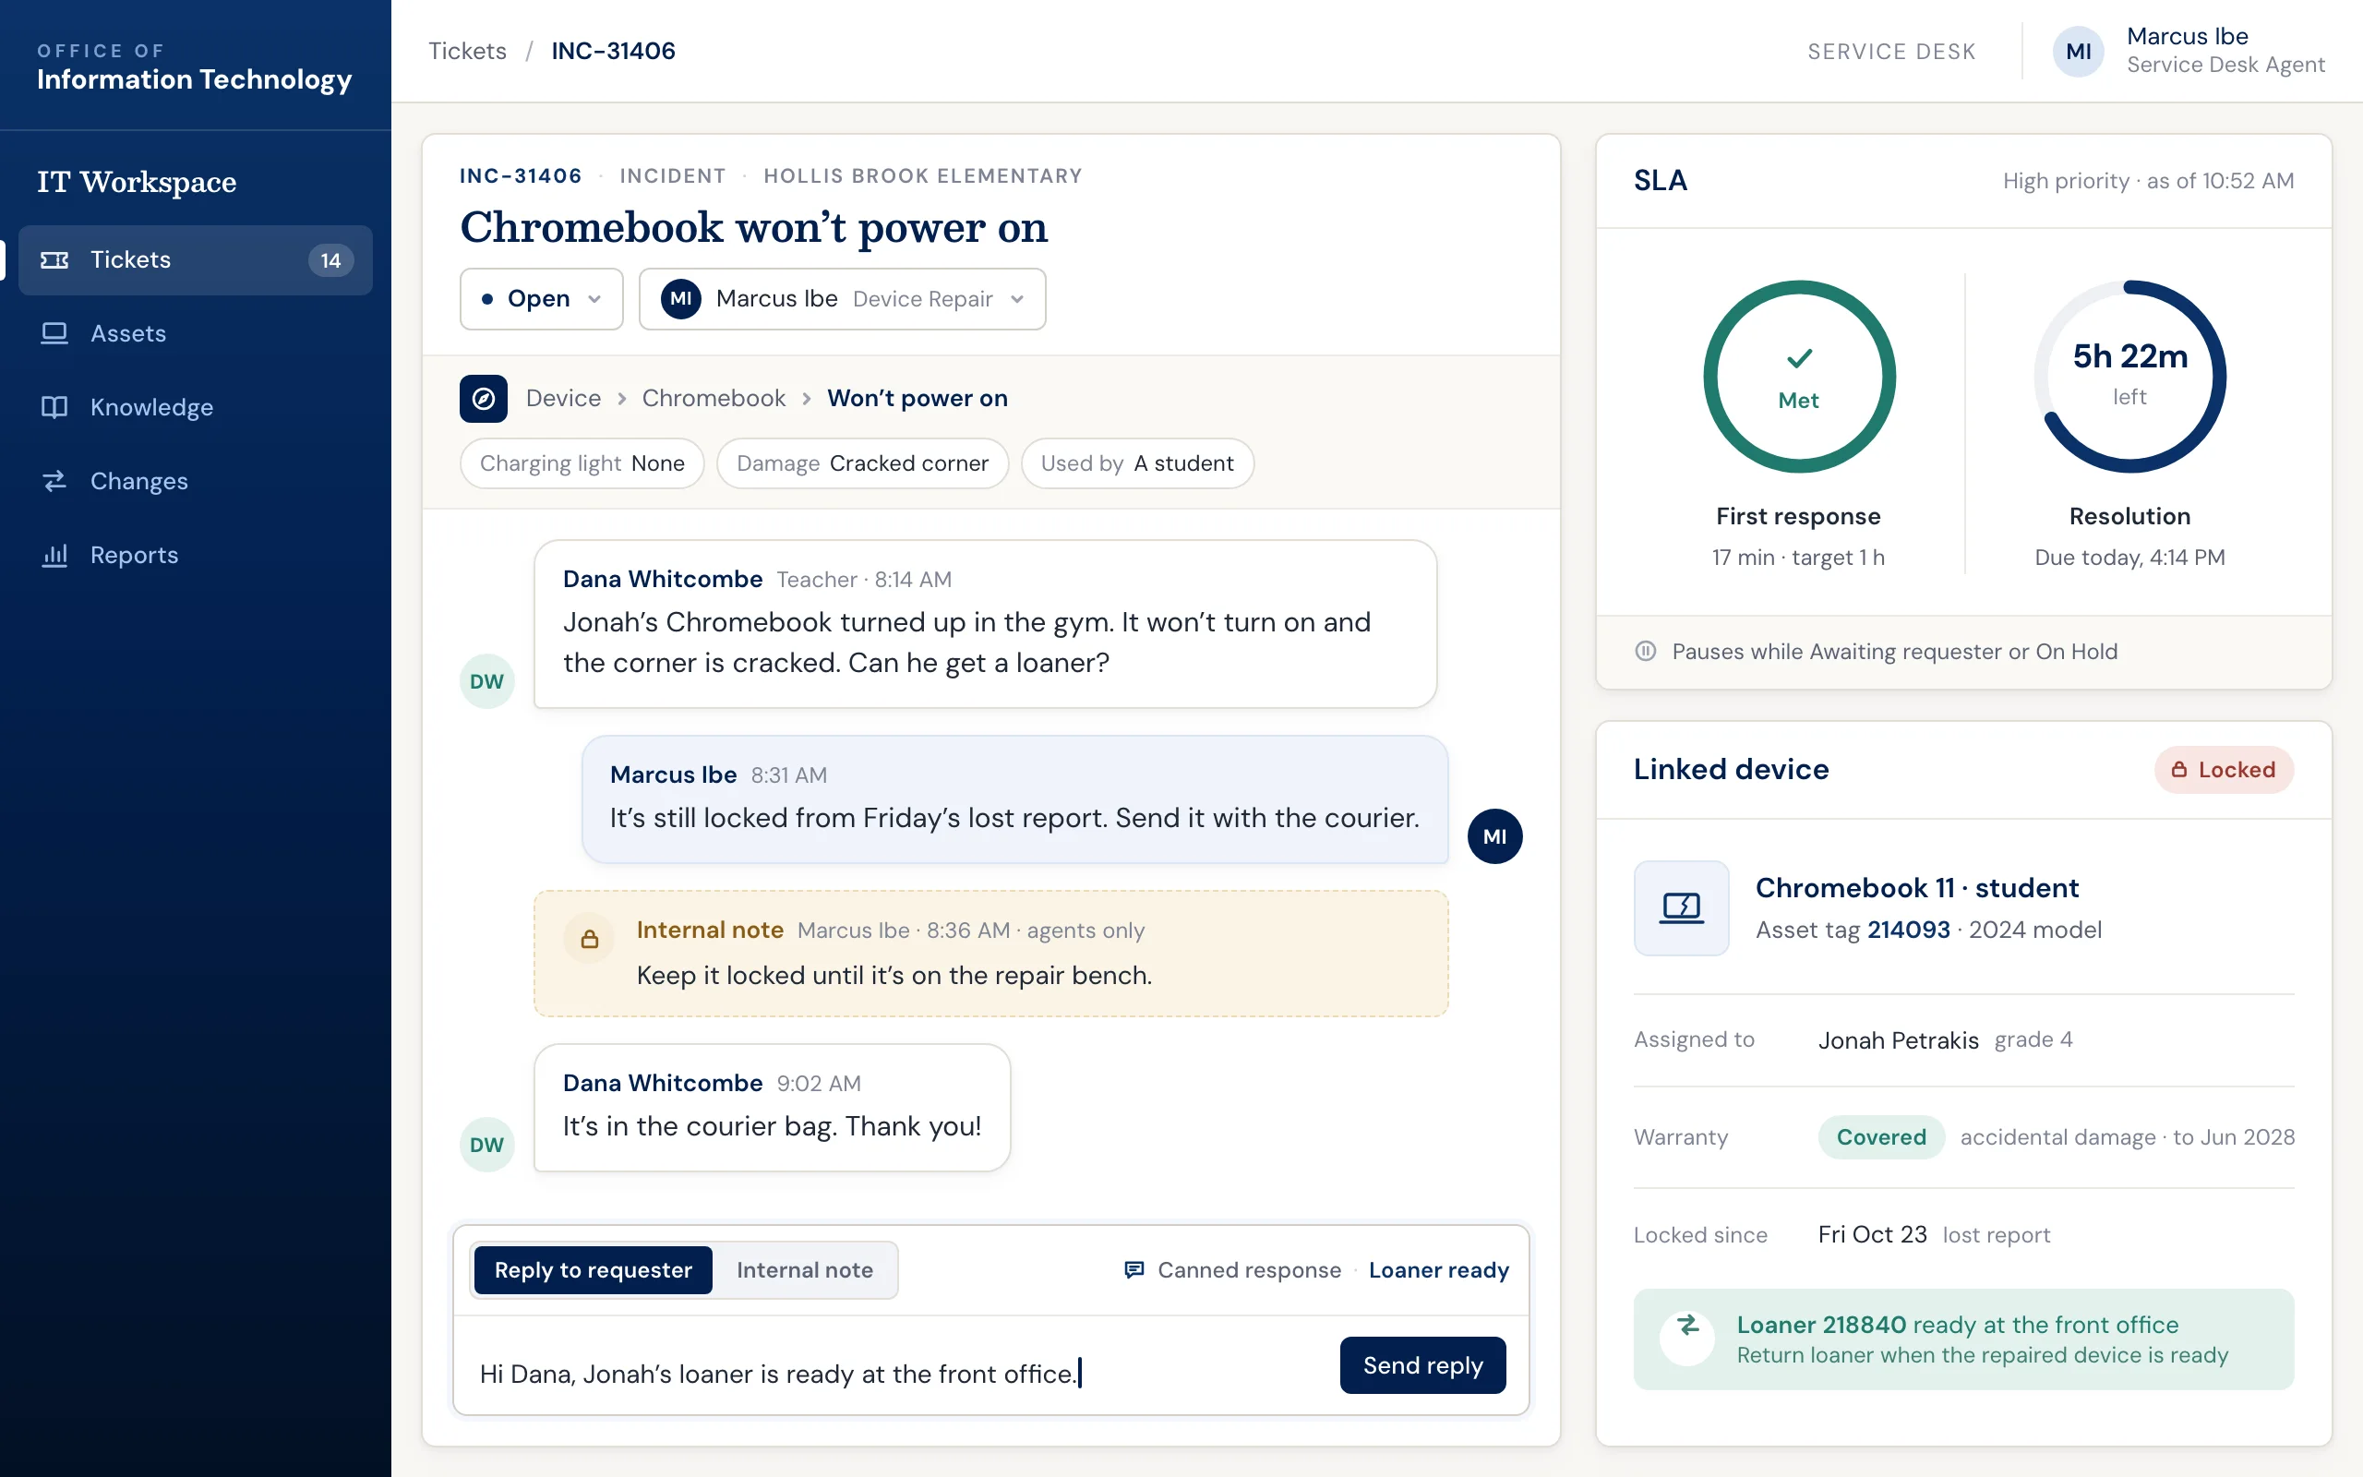Image resolution: width=2363 pixels, height=1477 pixels.
Task: Click the compass category icon beside Device
Action: [484, 399]
